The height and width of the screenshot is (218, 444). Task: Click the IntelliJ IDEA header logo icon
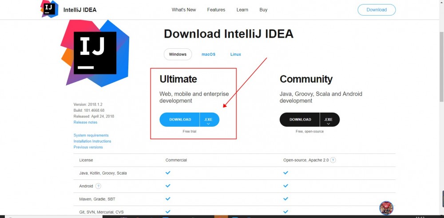click(49, 9)
